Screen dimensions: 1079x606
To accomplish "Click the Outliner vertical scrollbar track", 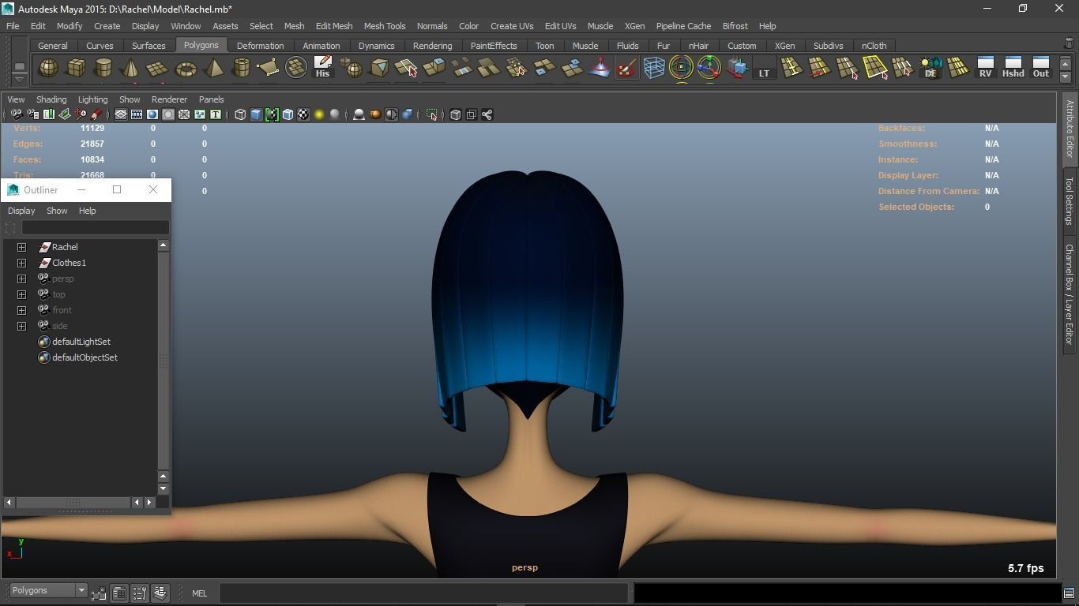I will tap(164, 360).
